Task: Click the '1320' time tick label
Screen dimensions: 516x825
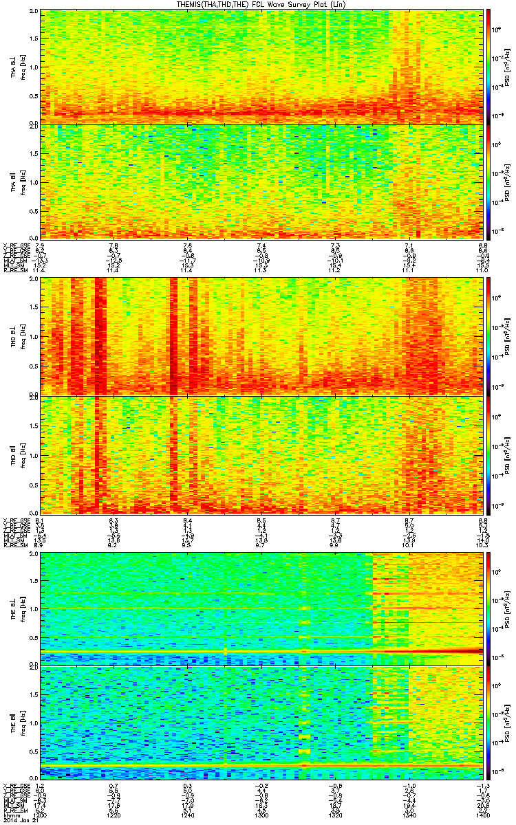Action: (335, 816)
